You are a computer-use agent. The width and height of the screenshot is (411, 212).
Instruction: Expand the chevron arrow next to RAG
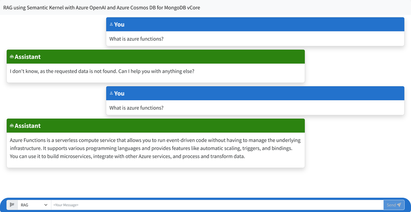[x=46, y=205]
